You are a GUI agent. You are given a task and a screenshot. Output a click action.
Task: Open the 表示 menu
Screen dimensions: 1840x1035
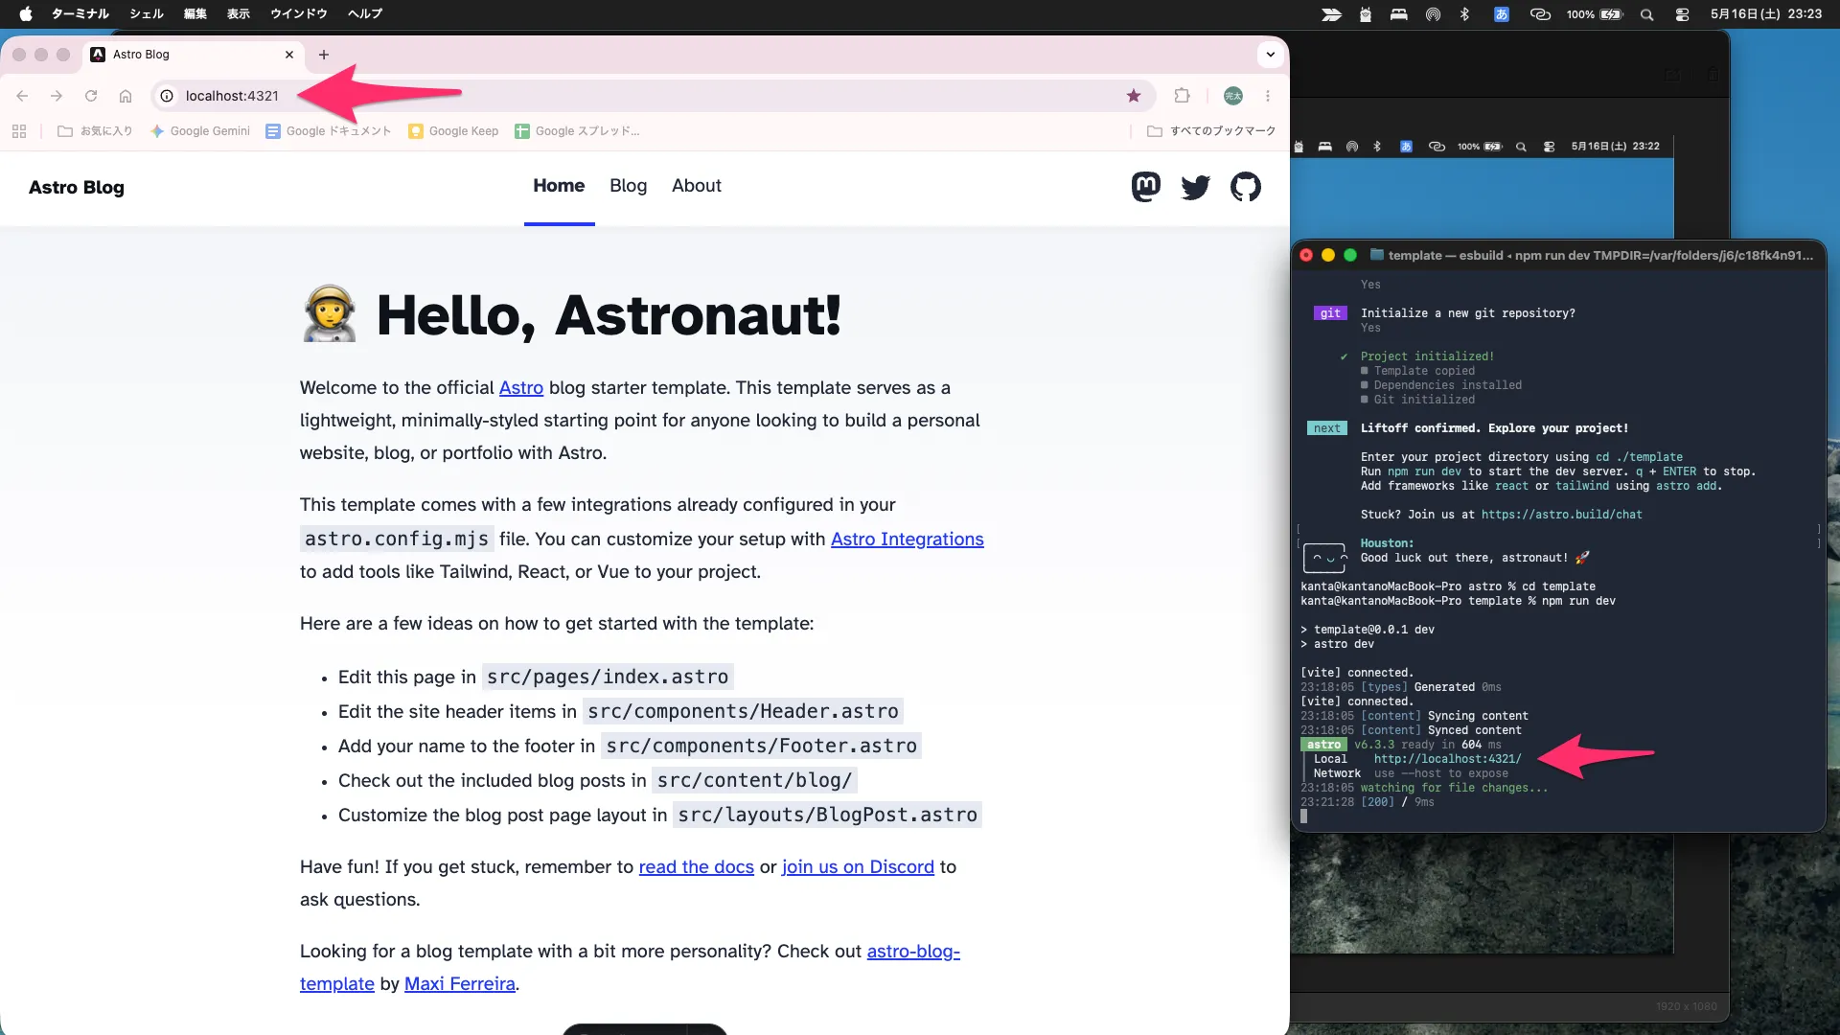pos(239,13)
